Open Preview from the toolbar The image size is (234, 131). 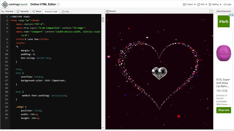pyautogui.click(x=7, y=11)
